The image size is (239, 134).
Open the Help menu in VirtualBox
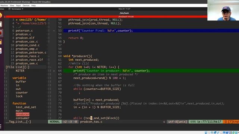point(33,6)
